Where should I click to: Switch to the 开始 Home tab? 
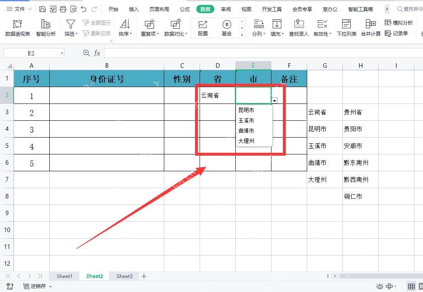click(x=113, y=9)
